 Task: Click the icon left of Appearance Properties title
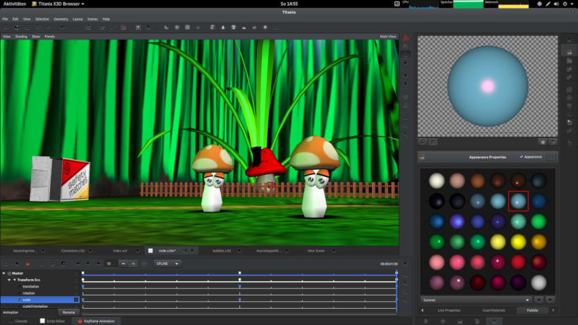coord(422,157)
